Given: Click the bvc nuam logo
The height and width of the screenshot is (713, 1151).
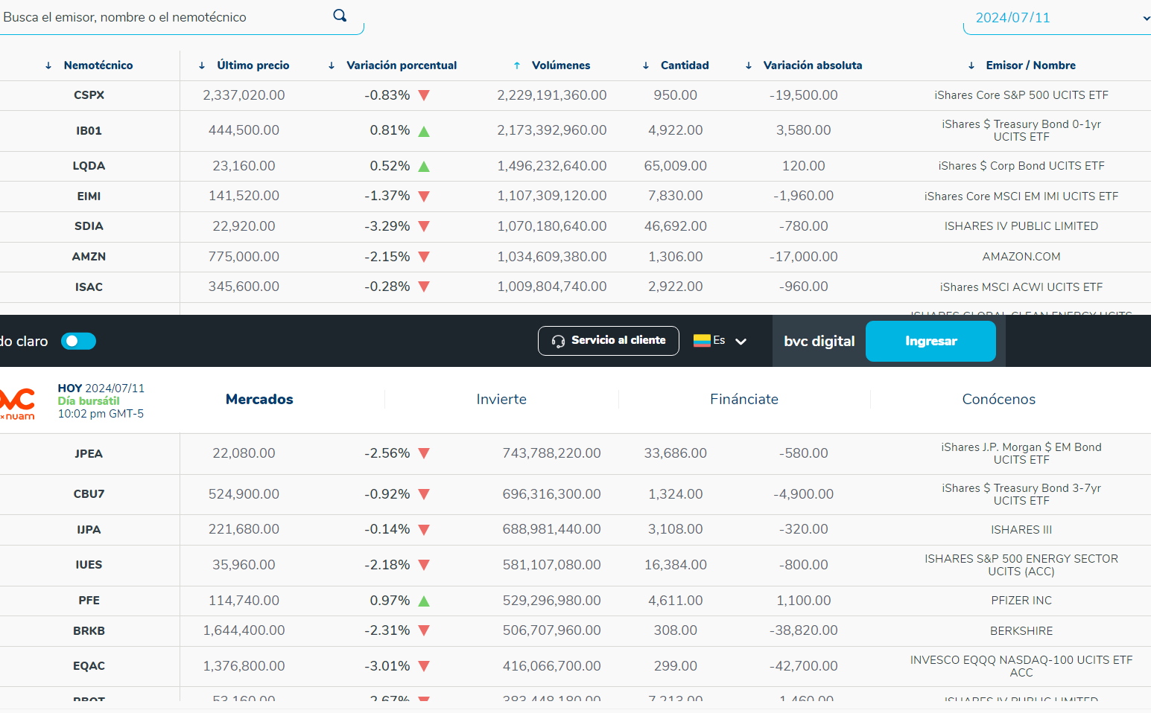Looking at the screenshot, I should [18, 403].
